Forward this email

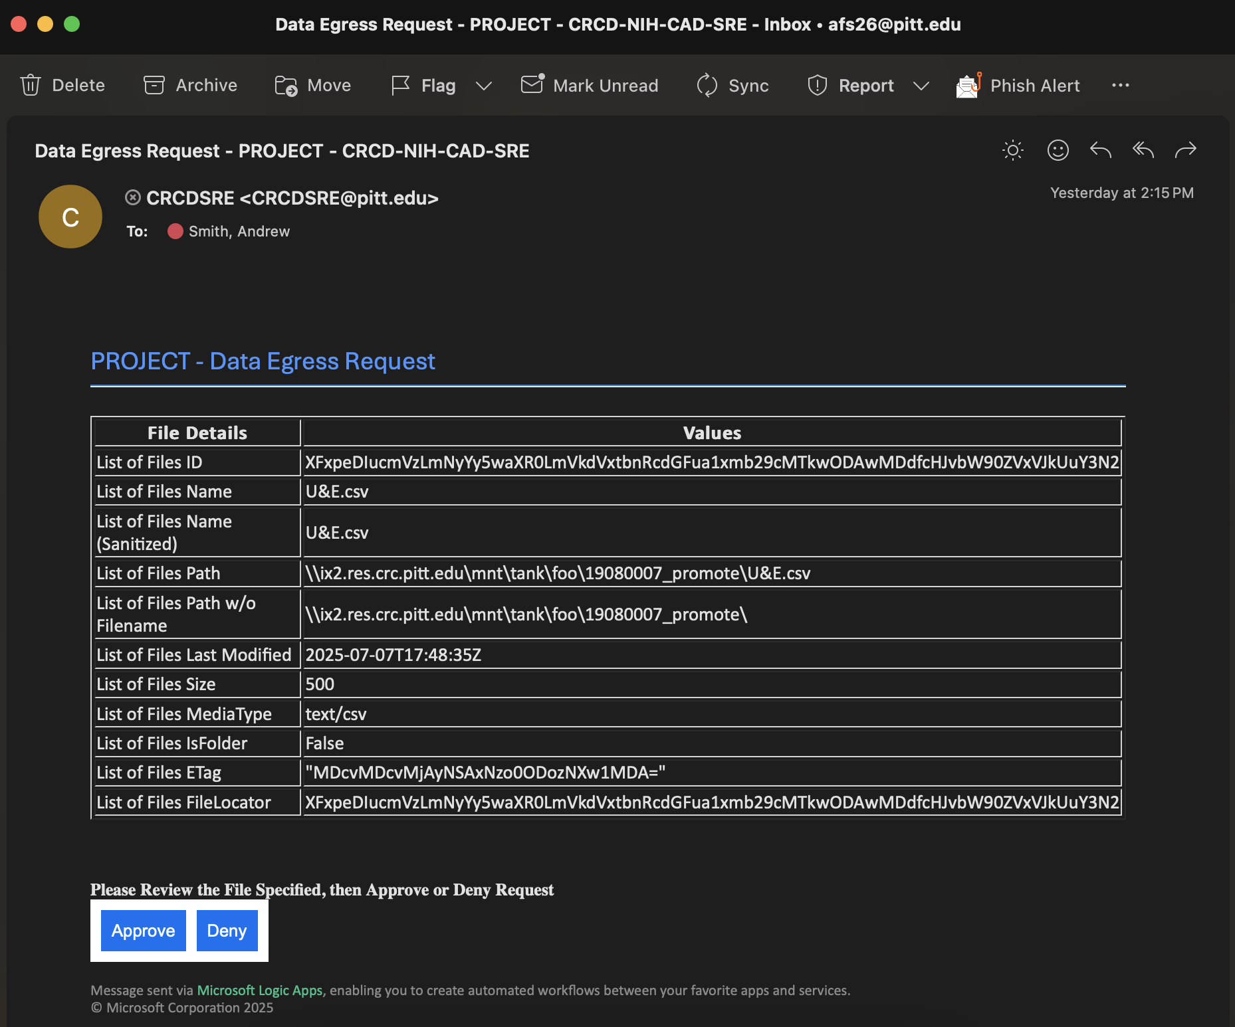(1186, 150)
